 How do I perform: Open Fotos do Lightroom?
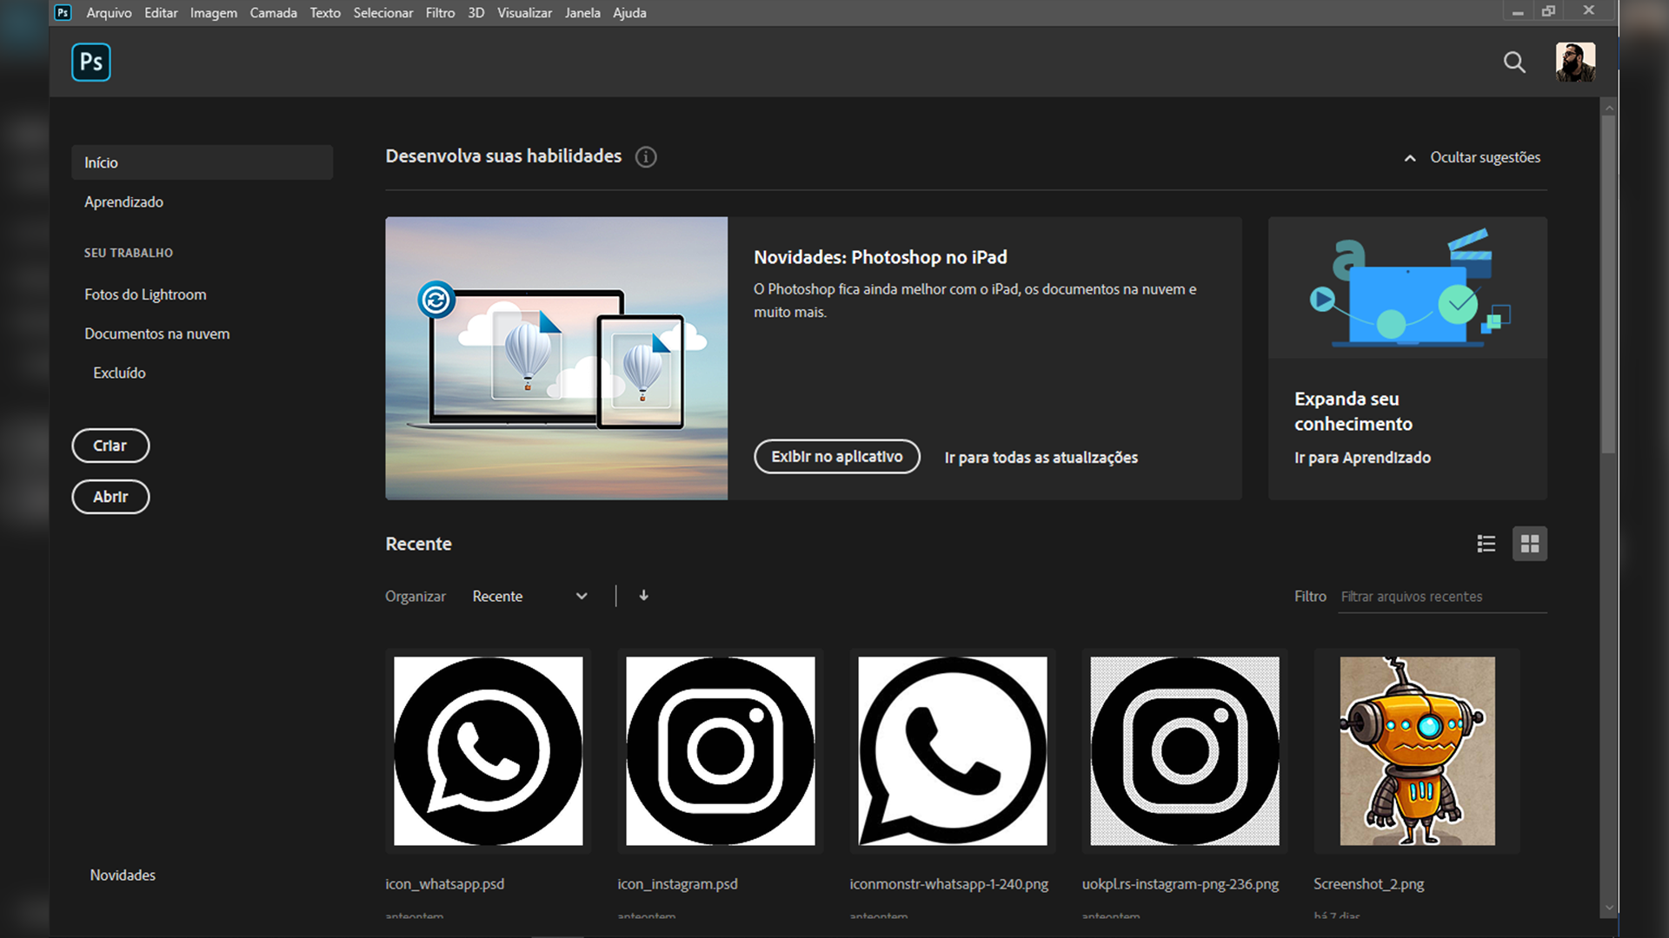(x=145, y=294)
